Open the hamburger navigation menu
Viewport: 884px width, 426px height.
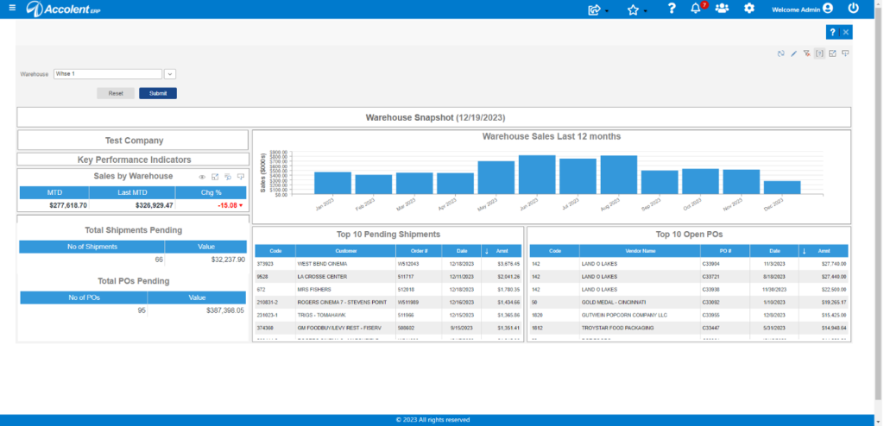pyautogui.click(x=12, y=8)
